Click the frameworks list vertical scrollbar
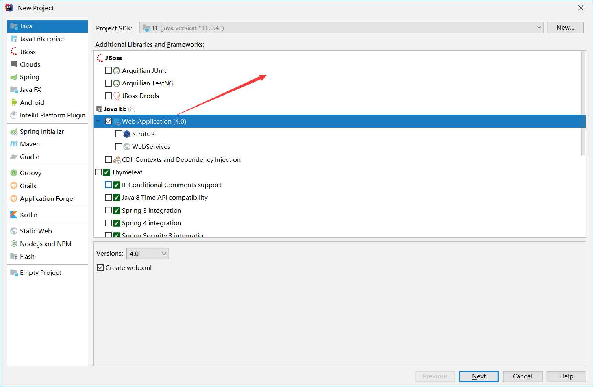Viewport: 593px width, 387px height. [x=583, y=104]
